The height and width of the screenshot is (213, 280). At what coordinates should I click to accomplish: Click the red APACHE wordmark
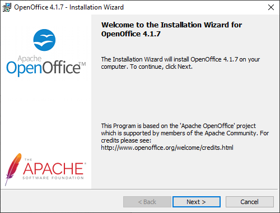[53, 169]
